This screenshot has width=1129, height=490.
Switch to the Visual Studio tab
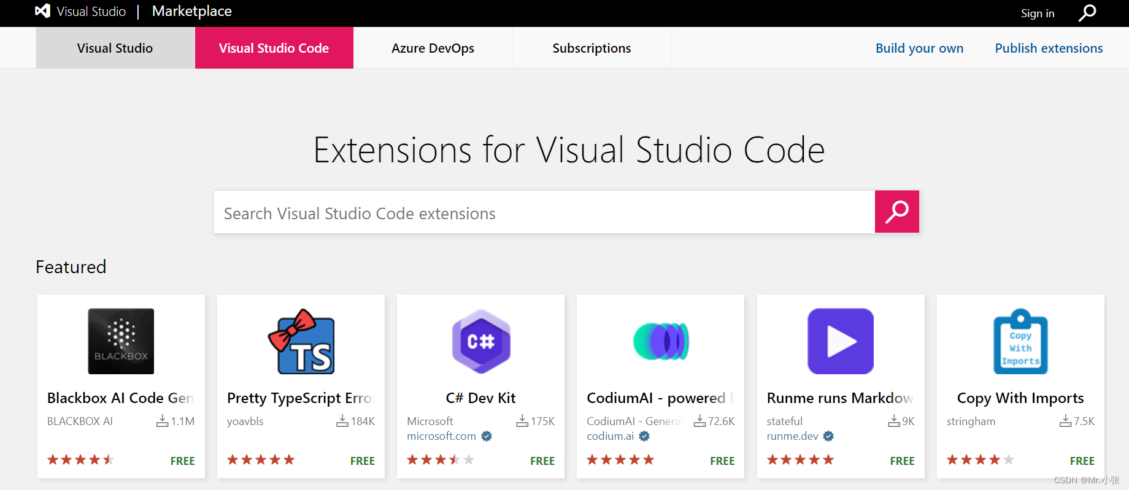click(x=115, y=48)
